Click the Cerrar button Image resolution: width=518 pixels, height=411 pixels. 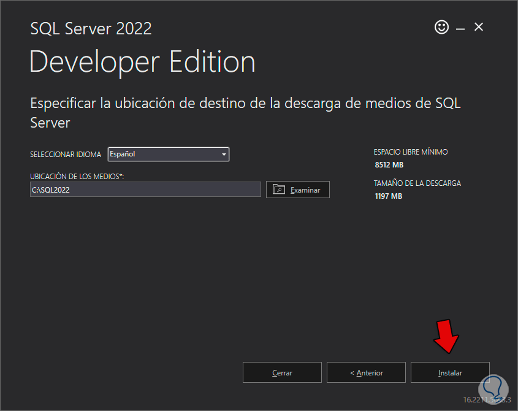282,372
